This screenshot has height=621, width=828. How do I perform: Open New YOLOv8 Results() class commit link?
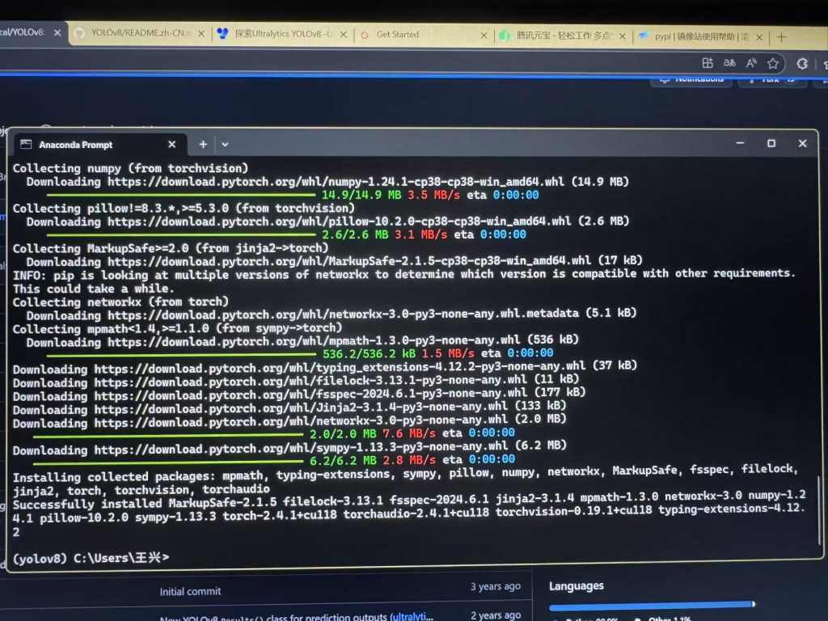click(x=273, y=617)
